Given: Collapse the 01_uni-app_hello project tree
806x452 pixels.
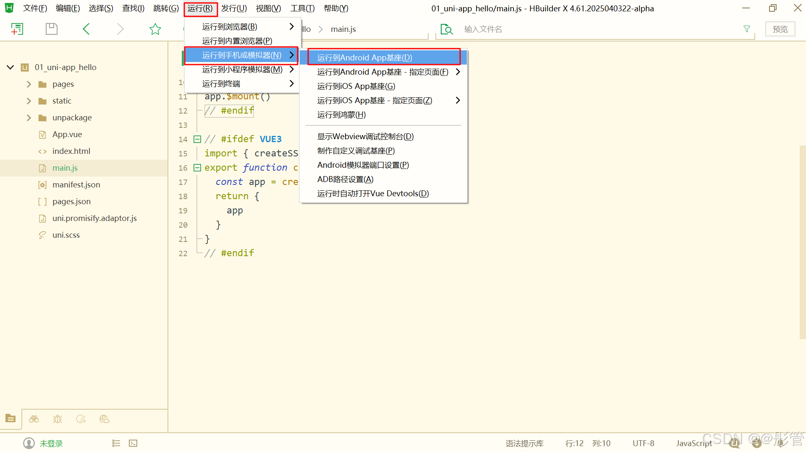Looking at the screenshot, I should (10, 67).
